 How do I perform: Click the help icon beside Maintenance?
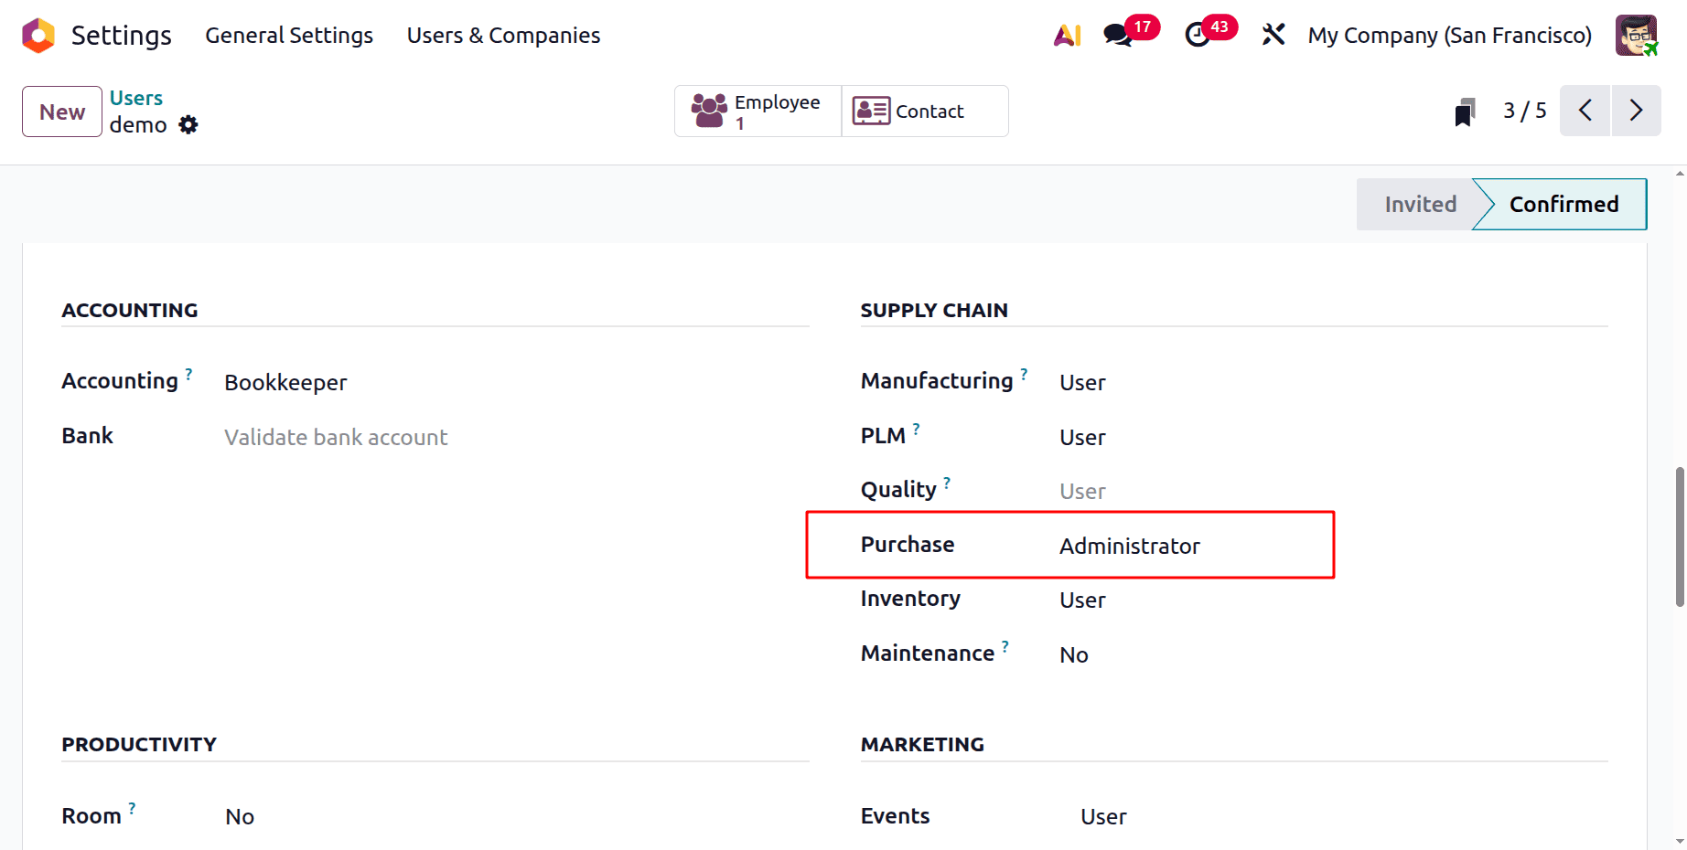(1006, 644)
